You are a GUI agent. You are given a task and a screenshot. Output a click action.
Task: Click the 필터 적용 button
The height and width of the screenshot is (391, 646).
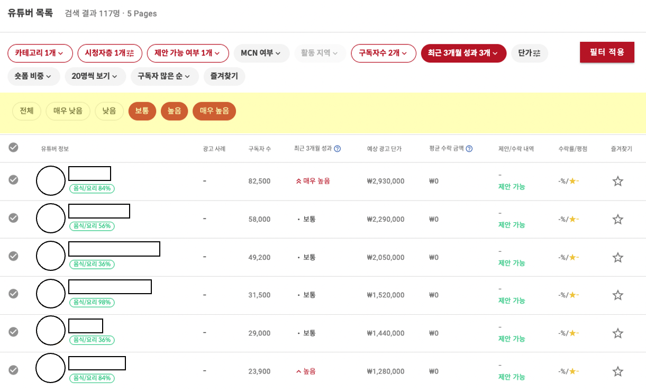click(606, 52)
